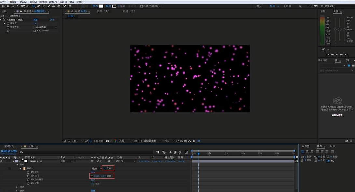Screen dimensions: 355x192
Task: Click the timeline layer search field
Action: (86, 152)
